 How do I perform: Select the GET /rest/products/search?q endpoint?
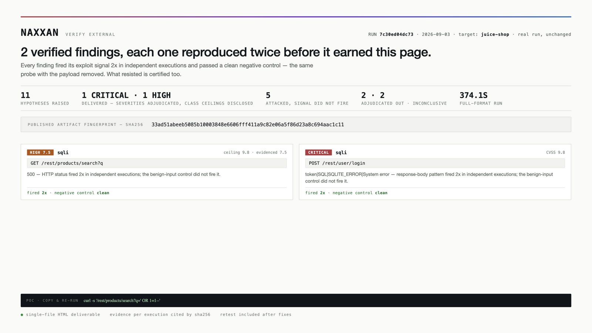(x=157, y=163)
